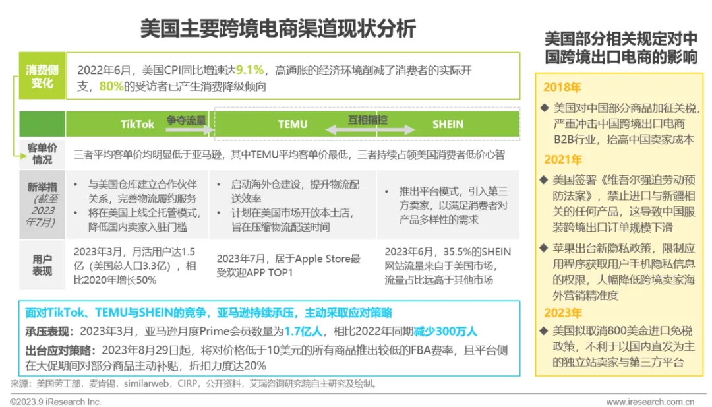Click the sidebar title 美国部分相关规定对中国跨境出口电商的影响
This screenshot has height=407, width=712.
621,47
